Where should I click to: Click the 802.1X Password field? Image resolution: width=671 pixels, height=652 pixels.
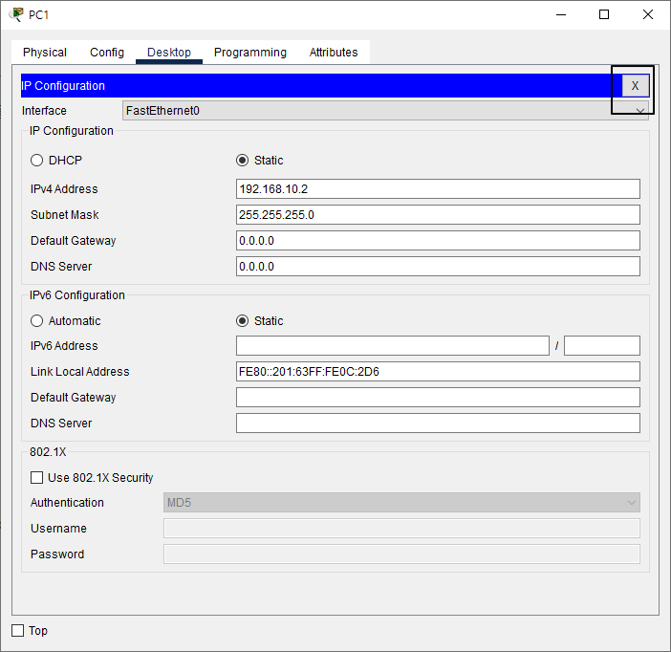click(401, 554)
